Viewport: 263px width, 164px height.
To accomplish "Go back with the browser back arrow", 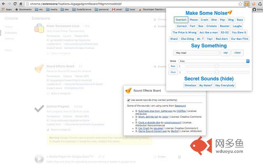I will 4,4.
